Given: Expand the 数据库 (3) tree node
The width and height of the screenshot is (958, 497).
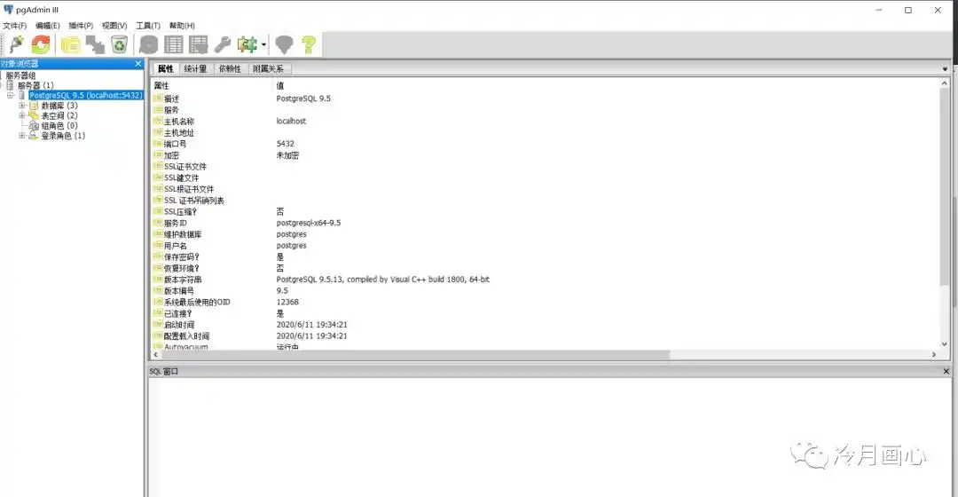Looking at the screenshot, I should coord(21,106).
